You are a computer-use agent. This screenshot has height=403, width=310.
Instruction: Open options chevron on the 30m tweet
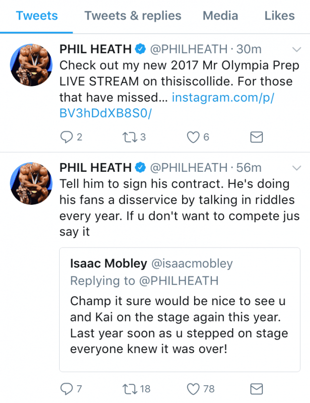point(297,49)
